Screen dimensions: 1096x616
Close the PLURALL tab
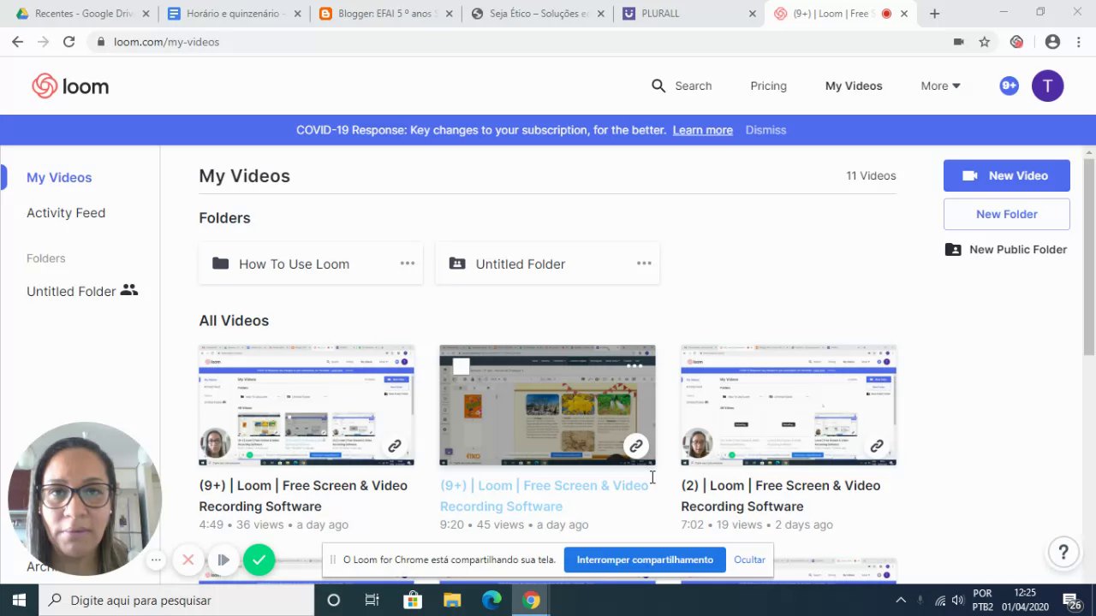753,14
